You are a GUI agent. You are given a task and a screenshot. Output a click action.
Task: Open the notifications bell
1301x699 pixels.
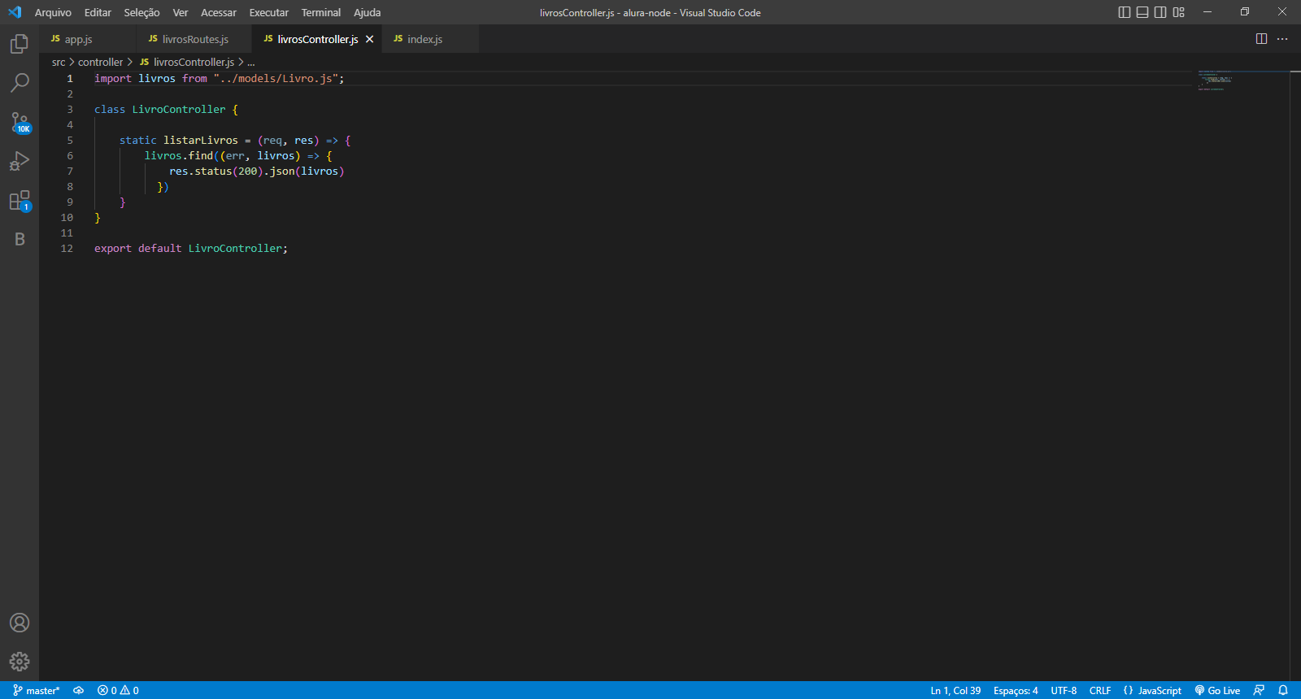1283,690
